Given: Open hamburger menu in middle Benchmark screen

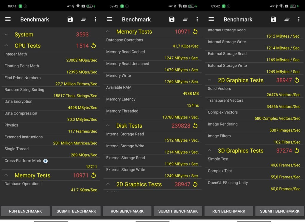Looking at the screenshot, I should [110, 19].
